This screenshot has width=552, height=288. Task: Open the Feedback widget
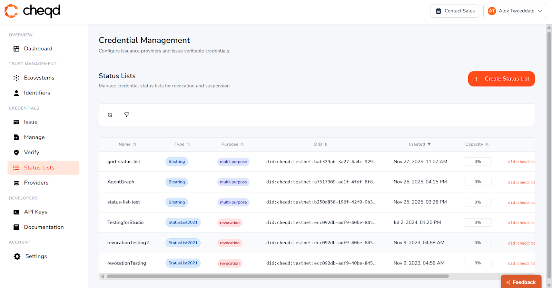click(x=521, y=282)
